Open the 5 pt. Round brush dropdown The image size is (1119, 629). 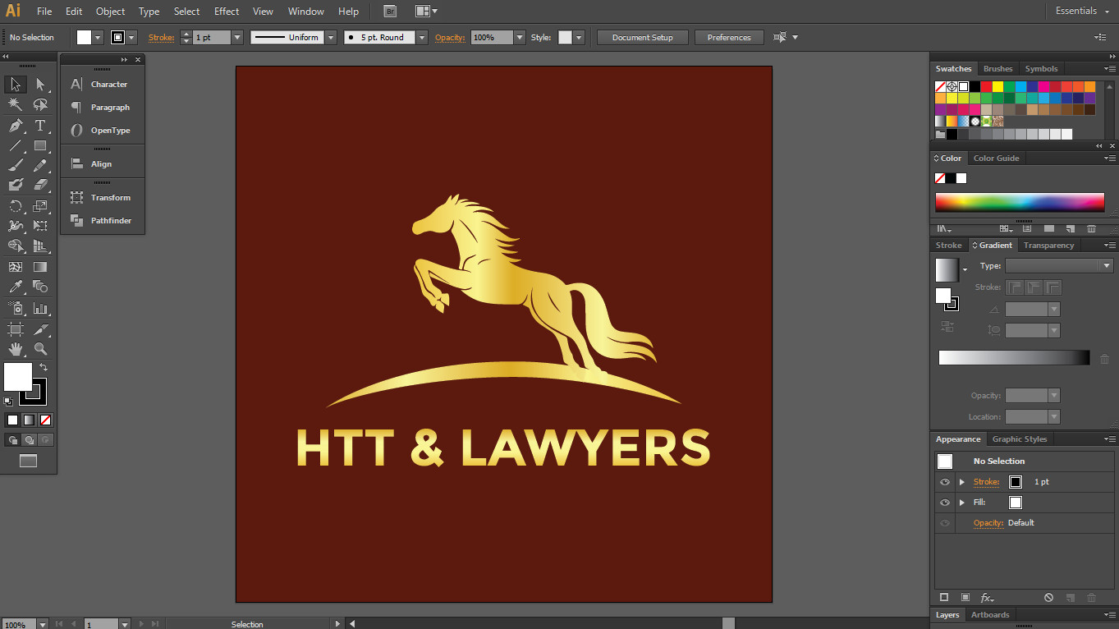[x=422, y=38]
